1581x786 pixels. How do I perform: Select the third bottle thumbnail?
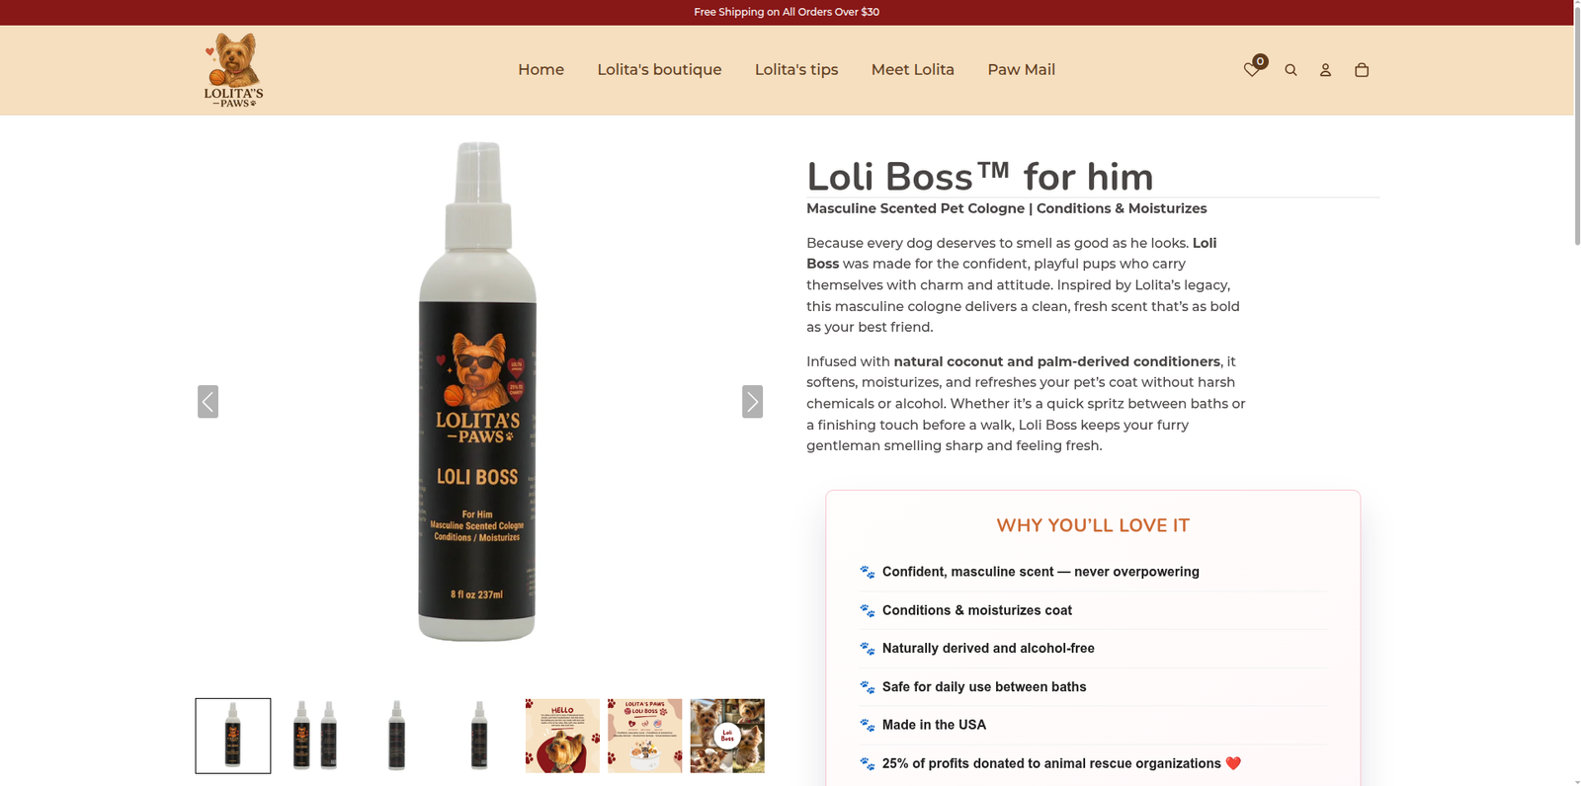tap(397, 736)
